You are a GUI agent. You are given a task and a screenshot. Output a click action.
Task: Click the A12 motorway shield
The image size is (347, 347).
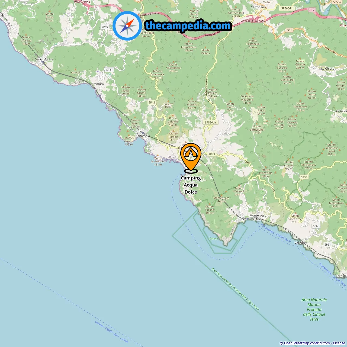click(312, 9)
